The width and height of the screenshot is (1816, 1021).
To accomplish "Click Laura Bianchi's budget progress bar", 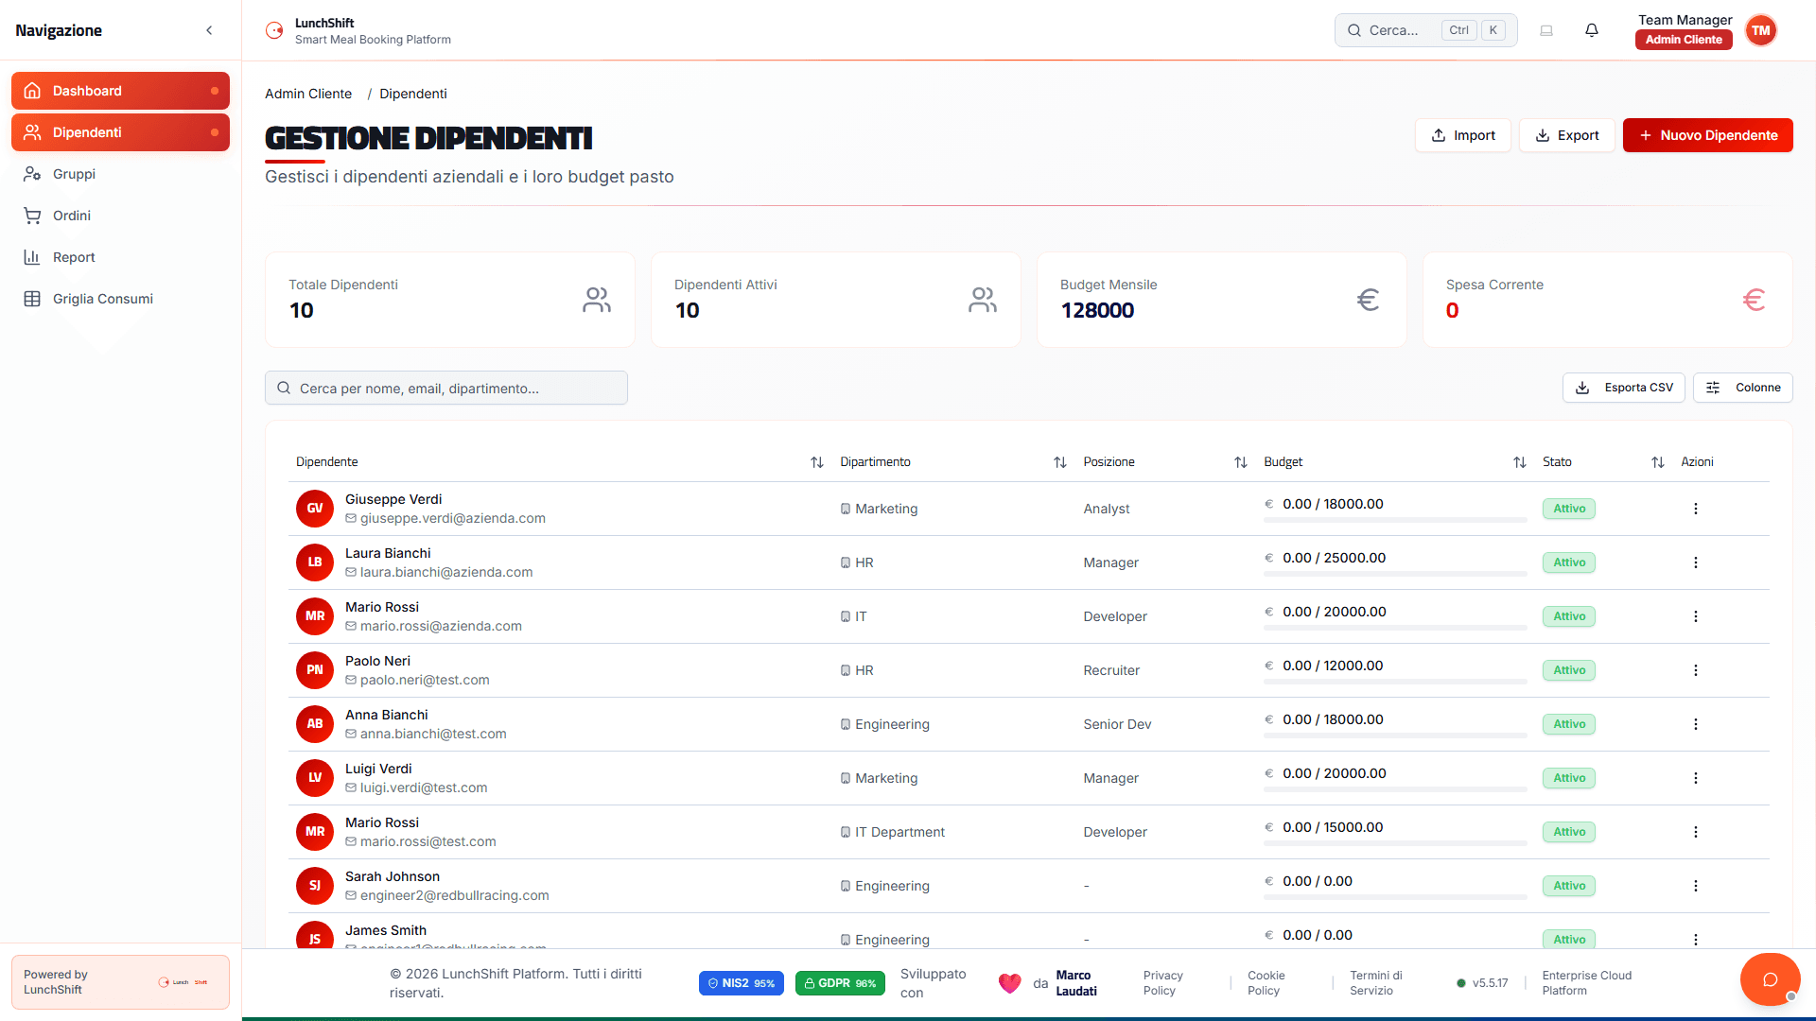I will coord(1395,574).
